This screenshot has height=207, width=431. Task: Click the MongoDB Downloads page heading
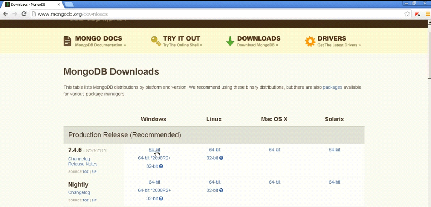(111, 72)
